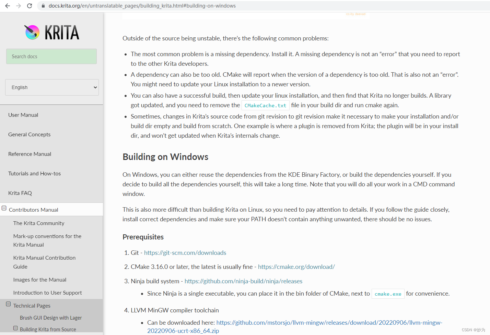Open ninja-build releases GitHub link

tap(244, 281)
